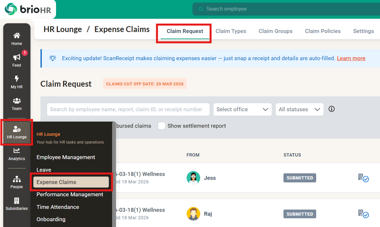Click the lightbulb icon in the update banner
The height and width of the screenshot is (227, 380).
pyautogui.click(x=53, y=58)
